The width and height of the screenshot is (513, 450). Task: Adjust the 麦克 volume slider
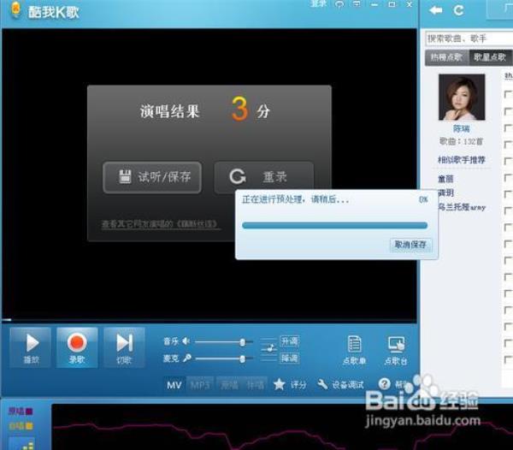(224, 359)
